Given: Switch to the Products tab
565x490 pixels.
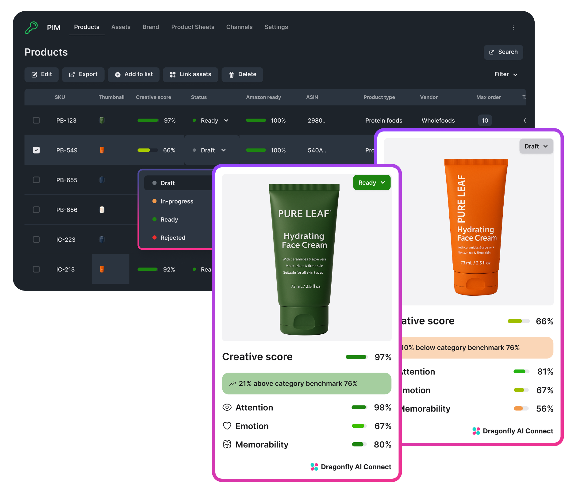Looking at the screenshot, I should click(x=87, y=27).
